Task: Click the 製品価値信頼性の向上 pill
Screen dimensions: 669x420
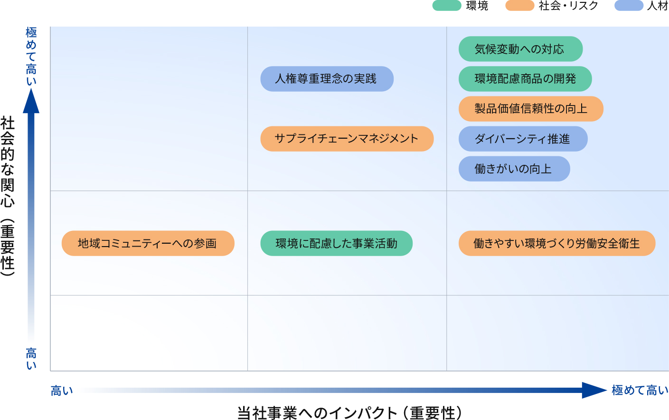Action: 530,109
